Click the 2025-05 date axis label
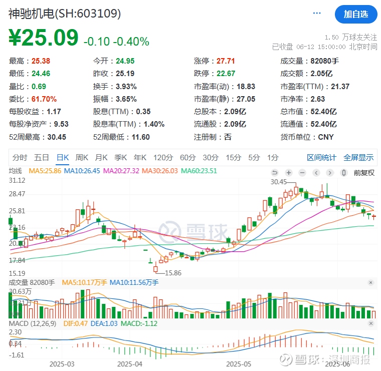This screenshot has height=371, width=381. coord(239,364)
